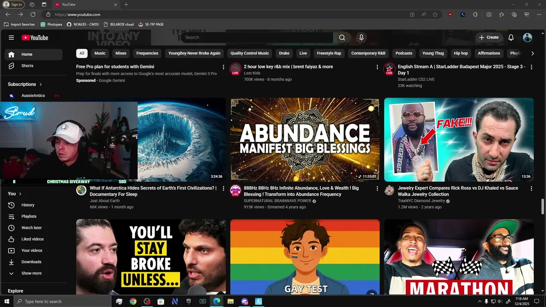Open Google Chrome from the taskbar

point(133,301)
